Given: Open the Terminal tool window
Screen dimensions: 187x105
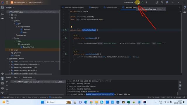Looking at the screenshot, I should [2, 83].
